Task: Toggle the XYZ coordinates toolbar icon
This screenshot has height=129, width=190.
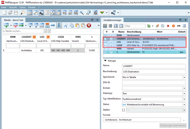Action: (53, 13)
